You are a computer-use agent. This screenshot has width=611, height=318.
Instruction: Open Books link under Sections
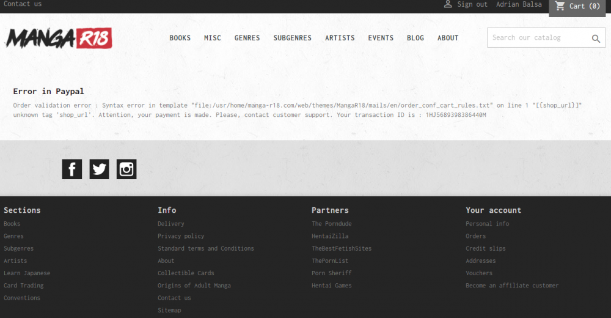(12, 224)
